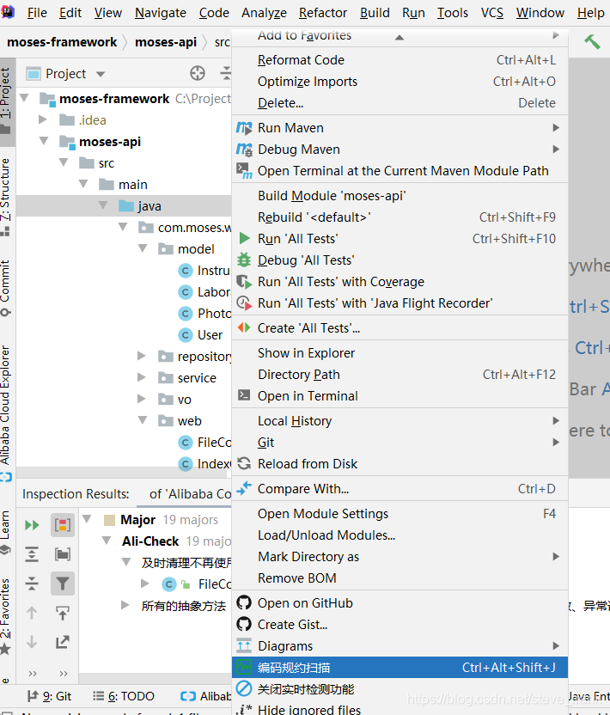This screenshot has width=610, height=715.
Task: Expand the service package
Action: click(142, 377)
